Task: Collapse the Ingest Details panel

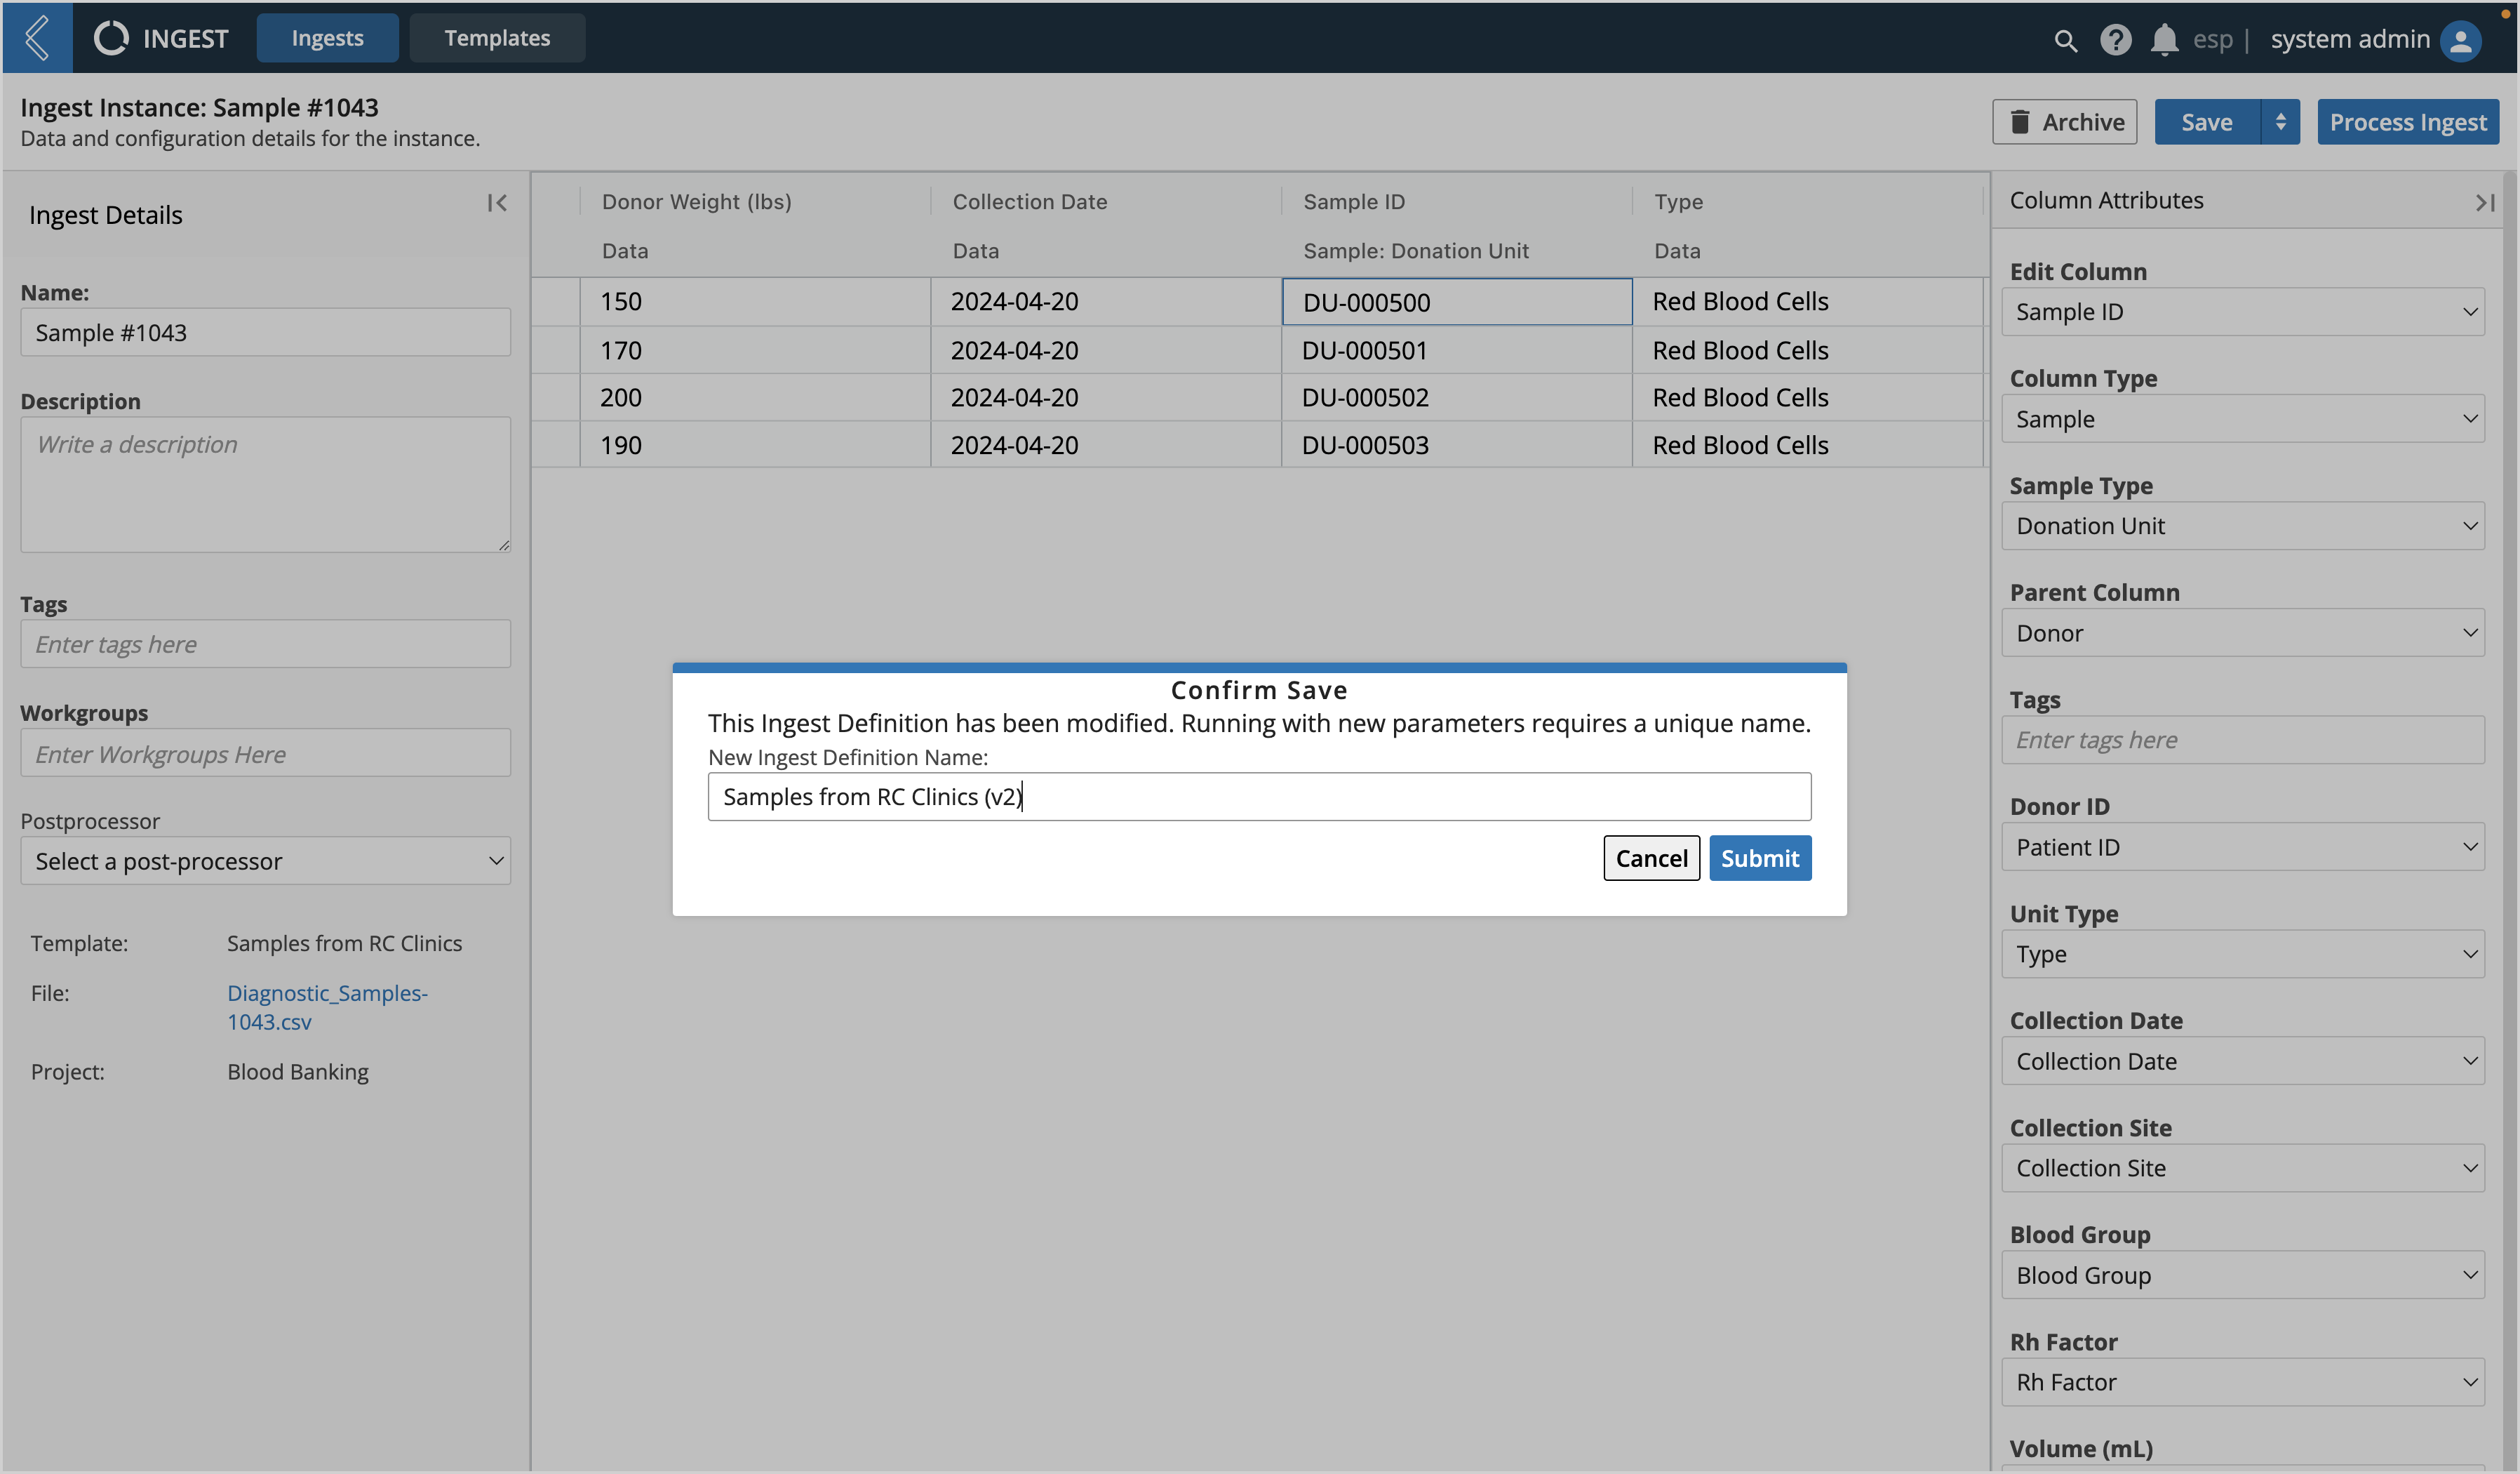Action: 497,203
